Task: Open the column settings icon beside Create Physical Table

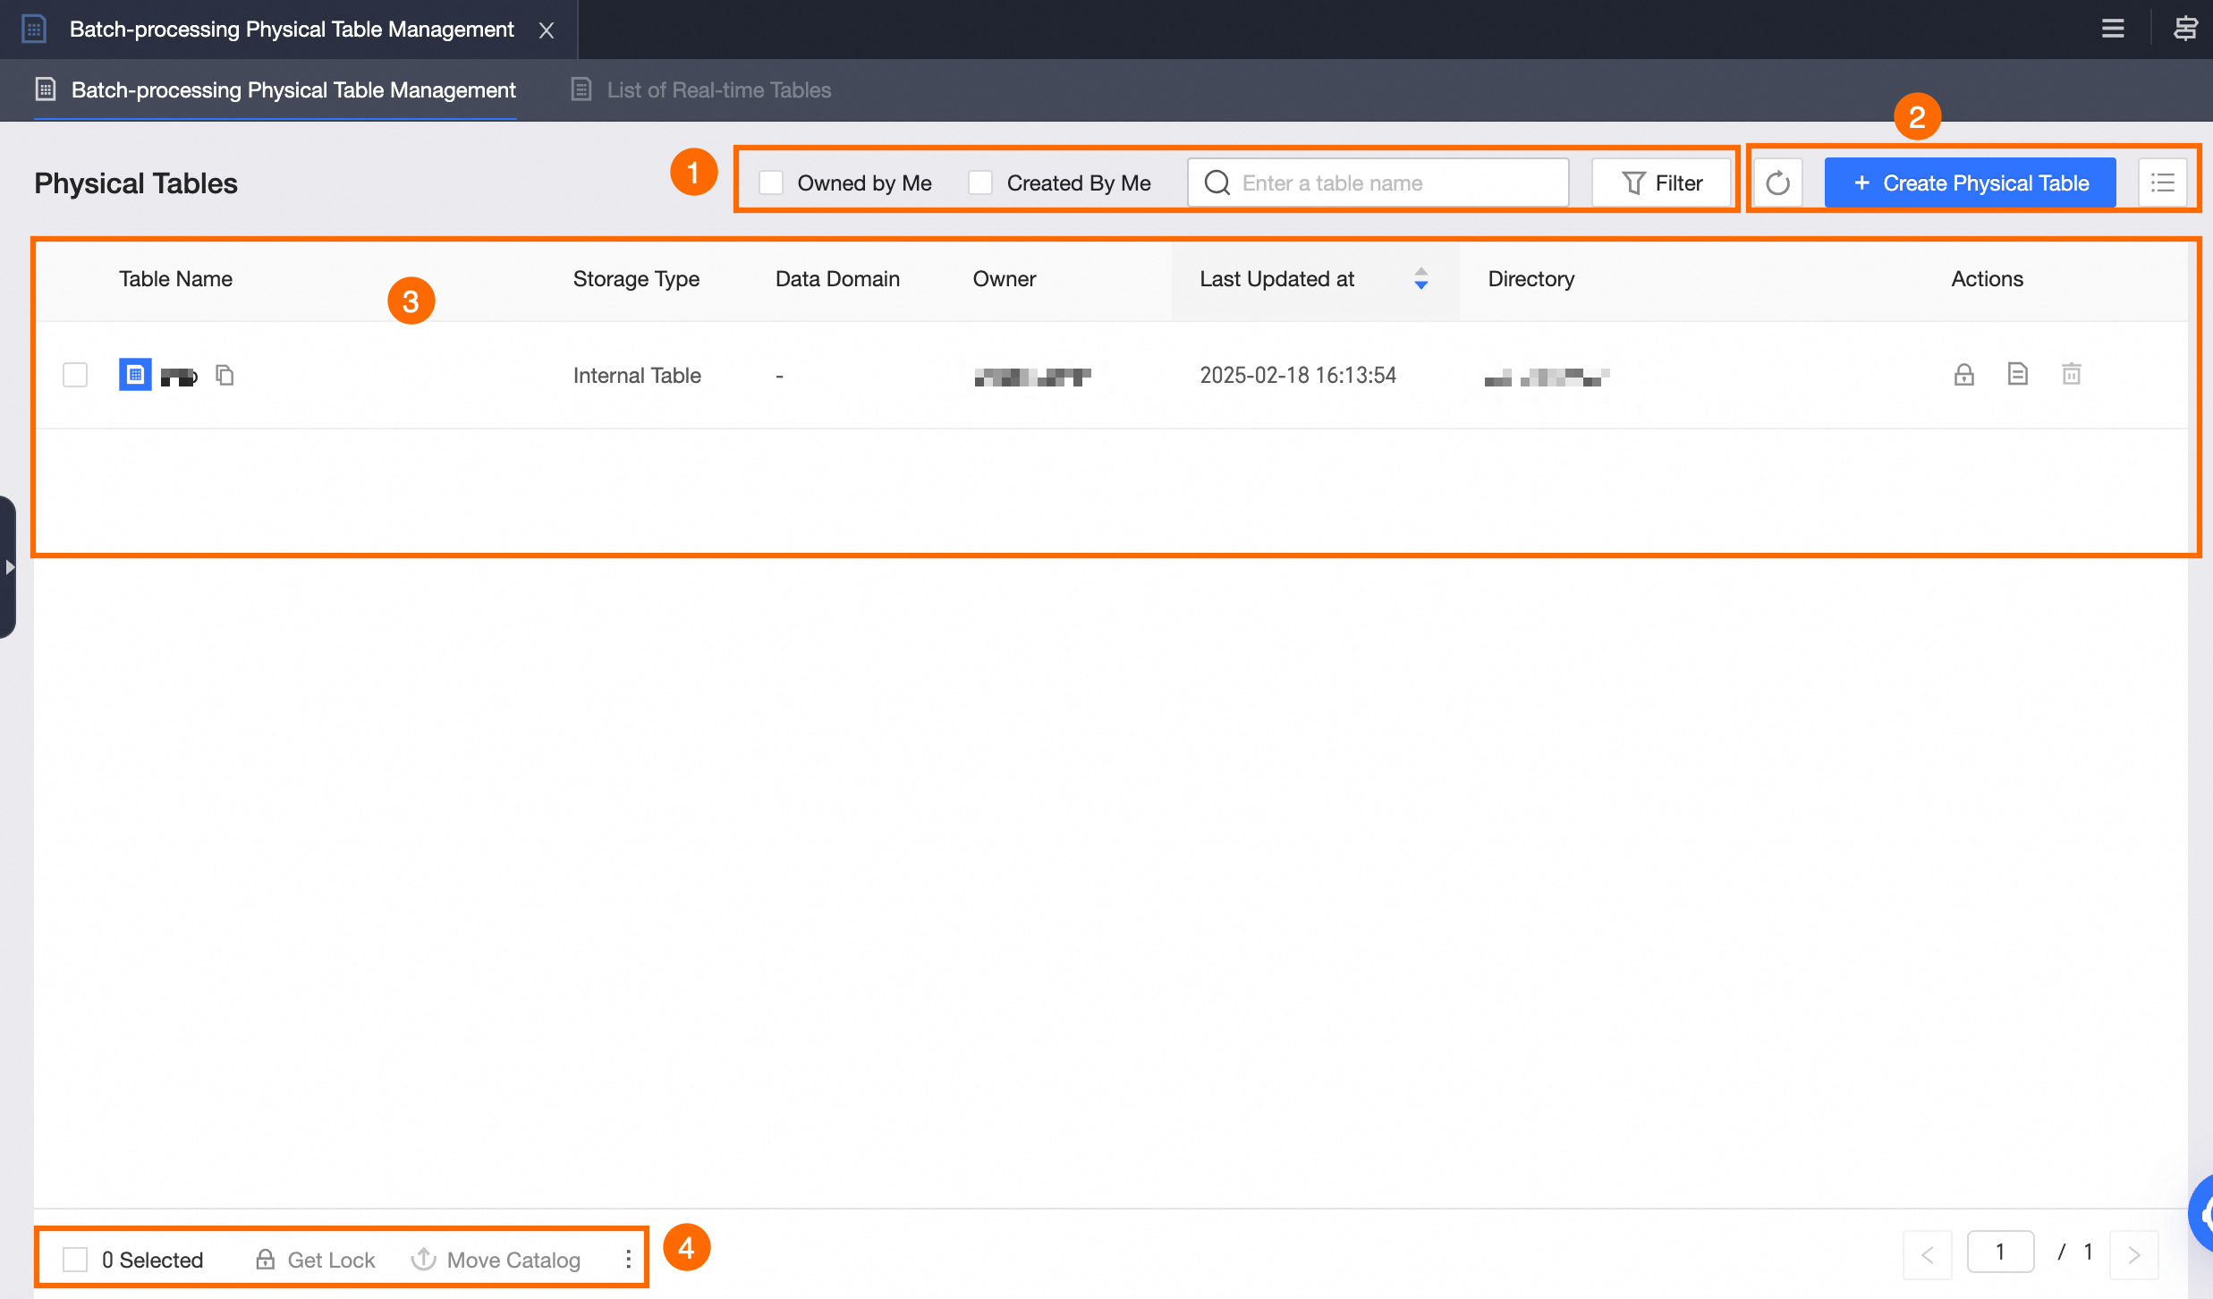Action: pyautogui.click(x=2163, y=183)
